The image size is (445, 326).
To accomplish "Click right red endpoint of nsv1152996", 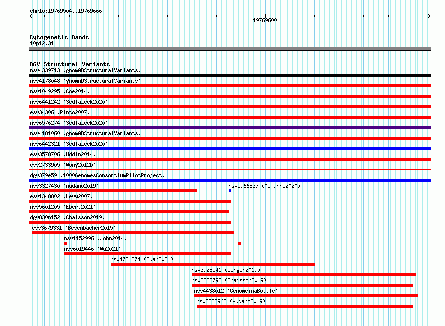I will (x=240, y=243).
